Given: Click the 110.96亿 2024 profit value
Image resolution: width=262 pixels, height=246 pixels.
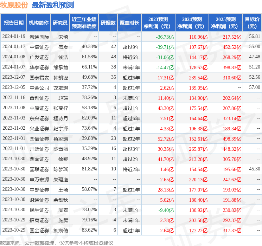Looking at the screenshot, I should (x=198, y=37).
